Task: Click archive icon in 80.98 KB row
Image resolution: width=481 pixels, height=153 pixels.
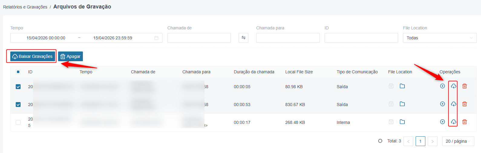Action: pos(391,86)
